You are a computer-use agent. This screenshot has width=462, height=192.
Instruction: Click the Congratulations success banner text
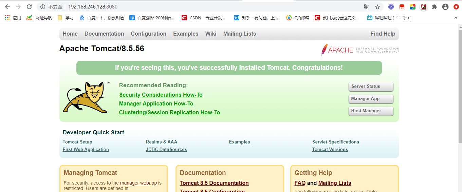pos(229,68)
